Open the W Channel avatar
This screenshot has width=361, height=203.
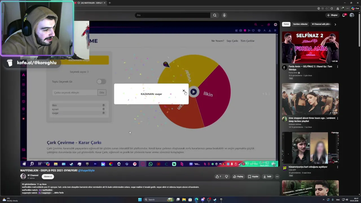pyautogui.click(x=23, y=176)
